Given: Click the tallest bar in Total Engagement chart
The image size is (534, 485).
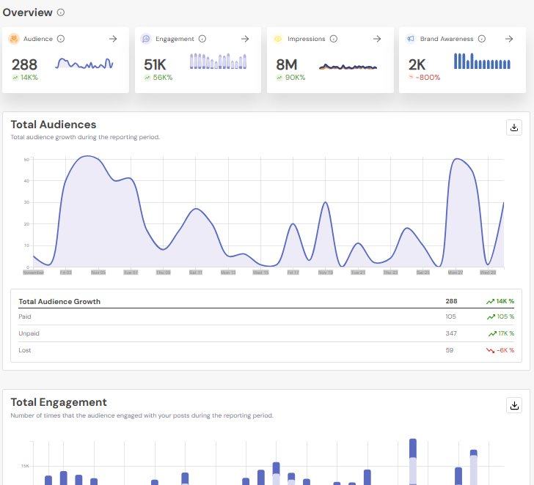Looking at the screenshot, I should point(413,462).
